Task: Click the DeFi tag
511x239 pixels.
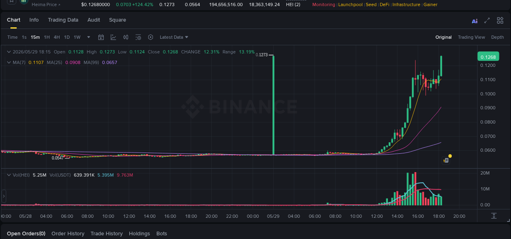Action: pyautogui.click(x=384, y=4)
